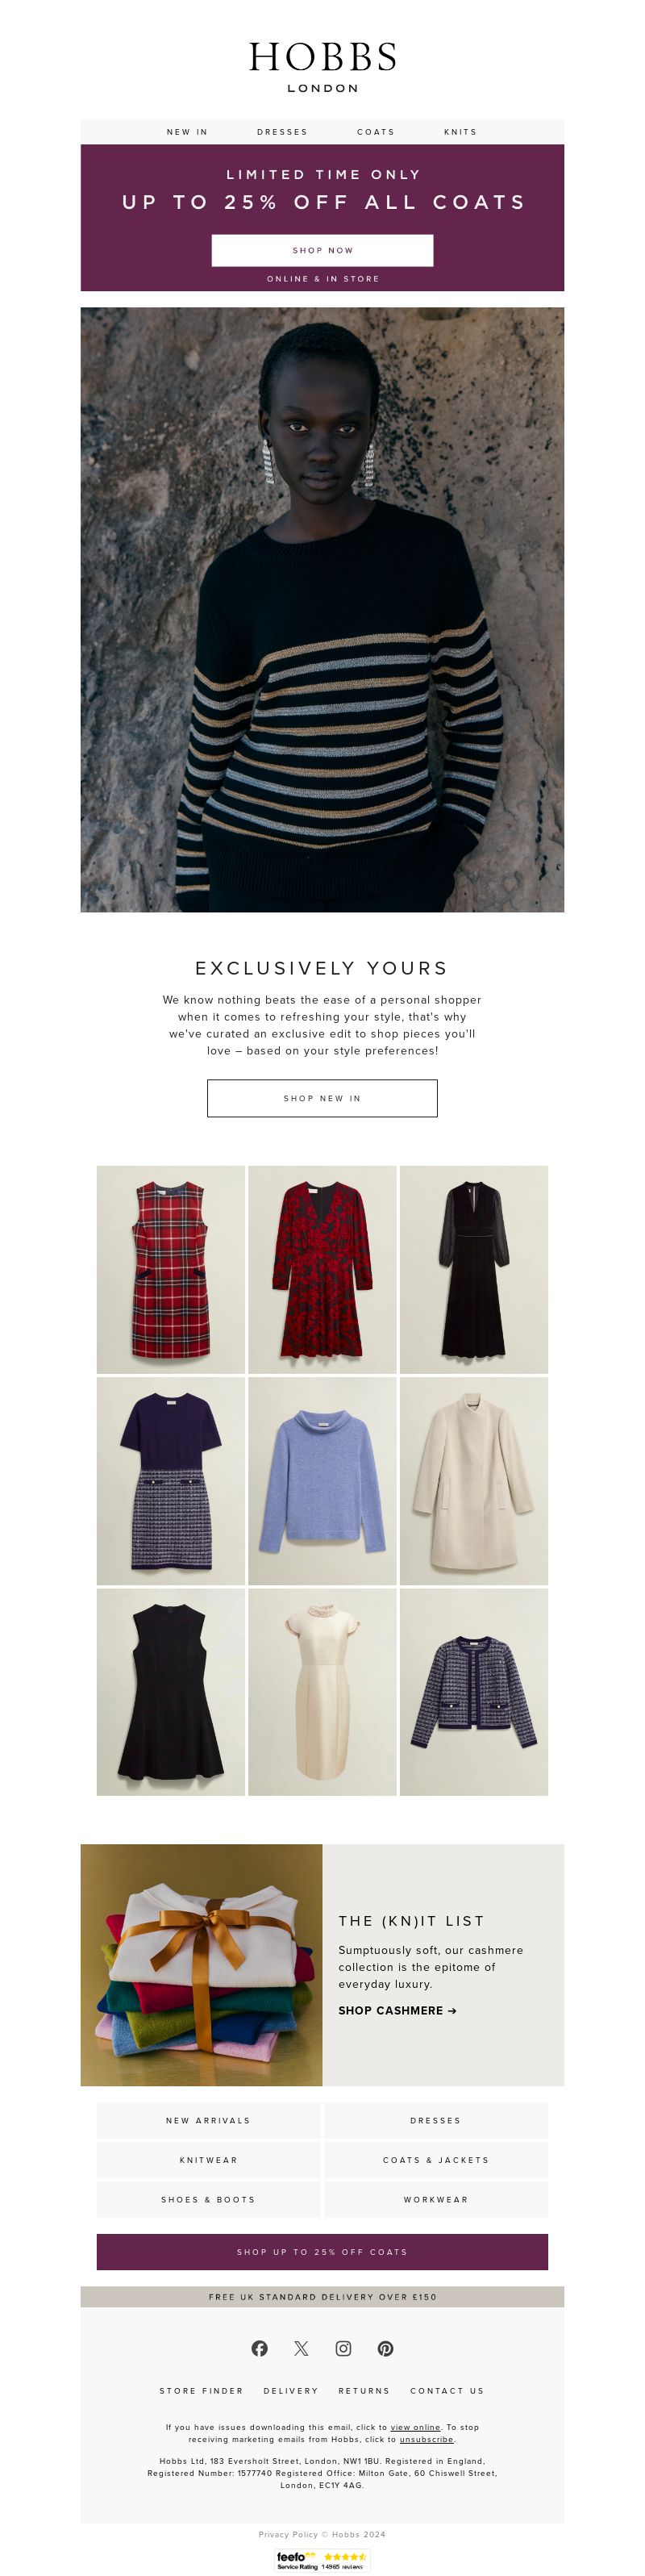Screen dimensions: 645x2576
Task: View the blue knit jumper product
Action: pos(322,1480)
